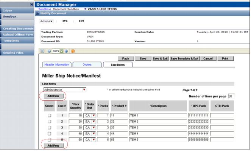Open Order Unit dropdown for line 2

(x=92, y=121)
